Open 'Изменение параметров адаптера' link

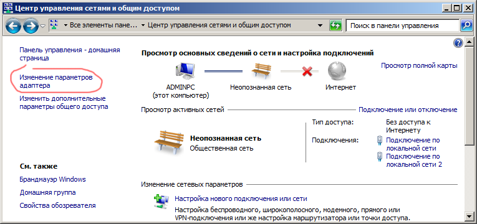pos(56,82)
